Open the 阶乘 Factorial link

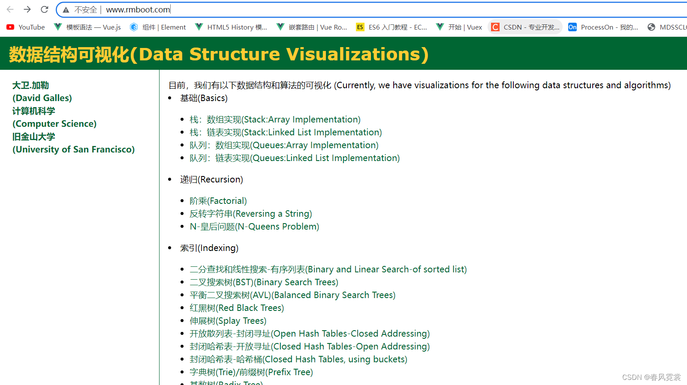pos(218,201)
